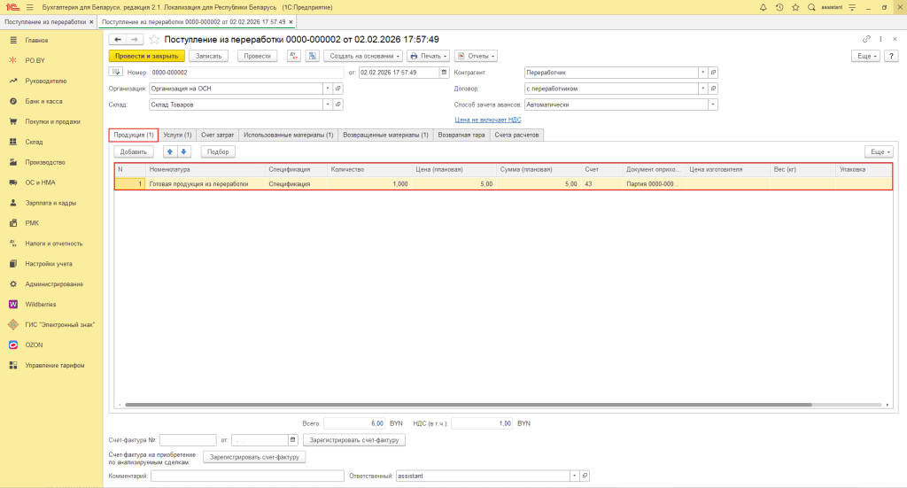
Task: Get link to document via chain icon
Action: [x=866, y=39]
